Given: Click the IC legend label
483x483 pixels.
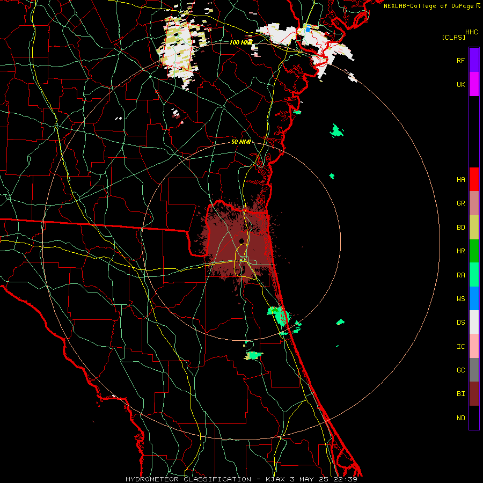Looking at the screenshot, I should 460,347.
